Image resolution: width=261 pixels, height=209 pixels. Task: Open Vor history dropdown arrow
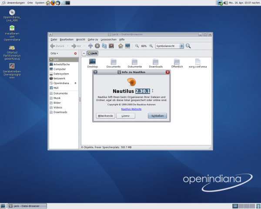84,46
